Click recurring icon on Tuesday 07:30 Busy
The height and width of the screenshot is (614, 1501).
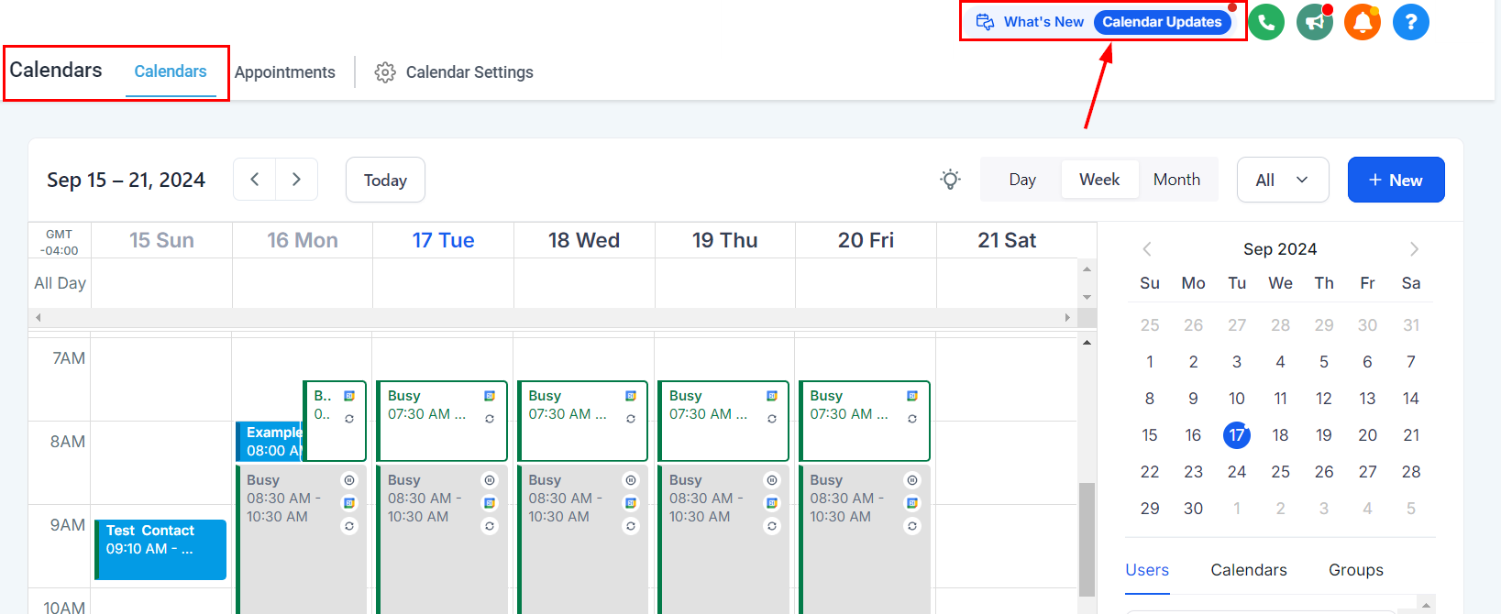point(490,419)
